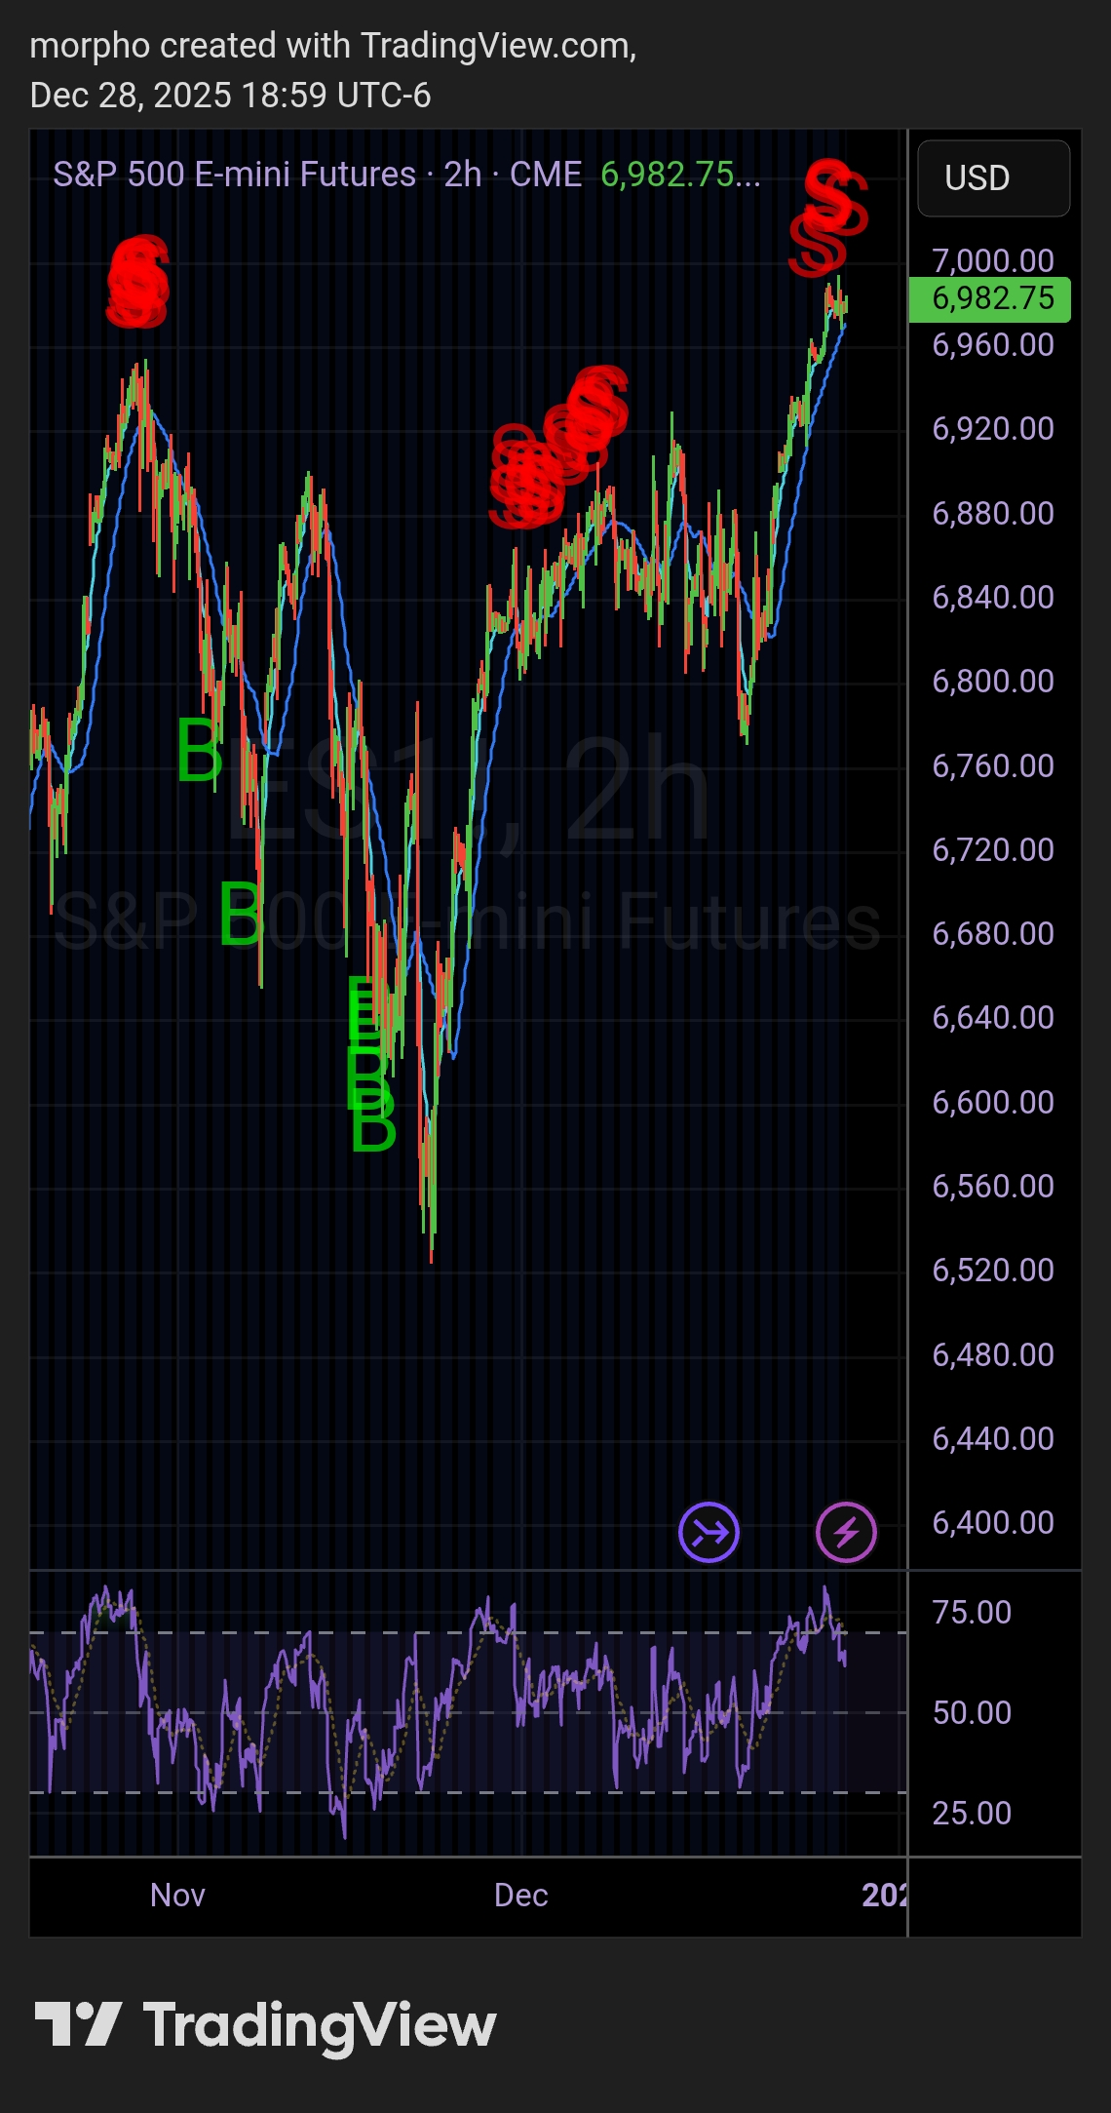Click the 6,440.00 price axis label
This screenshot has width=1111, height=2113.
(x=992, y=1439)
